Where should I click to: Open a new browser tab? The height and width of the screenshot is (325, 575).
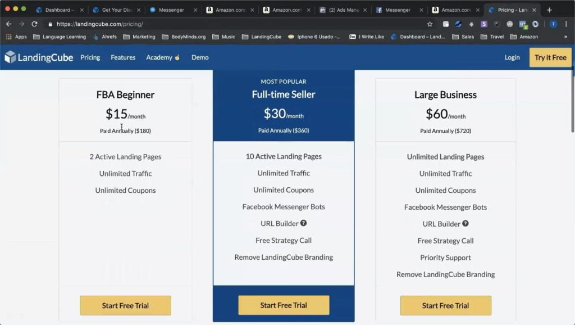click(549, 10)
